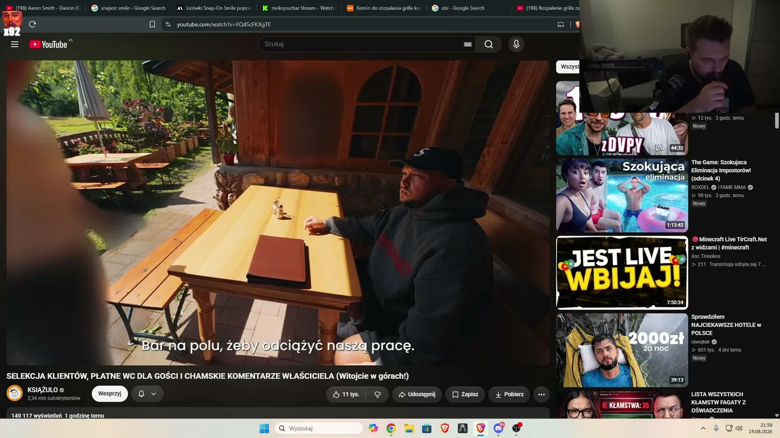
Task: Click the Windows taskbar Wyszukaj search box
Action: 319,428
